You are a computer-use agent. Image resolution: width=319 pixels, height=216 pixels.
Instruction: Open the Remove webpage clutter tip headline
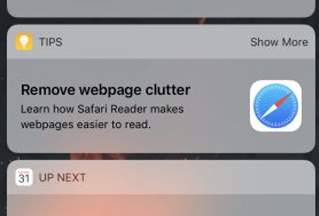pos(106,90)
